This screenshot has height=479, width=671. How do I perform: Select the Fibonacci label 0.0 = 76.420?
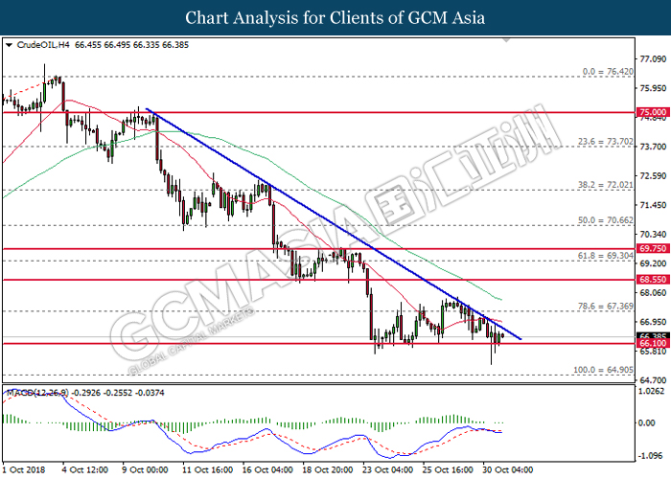[608, 72]
